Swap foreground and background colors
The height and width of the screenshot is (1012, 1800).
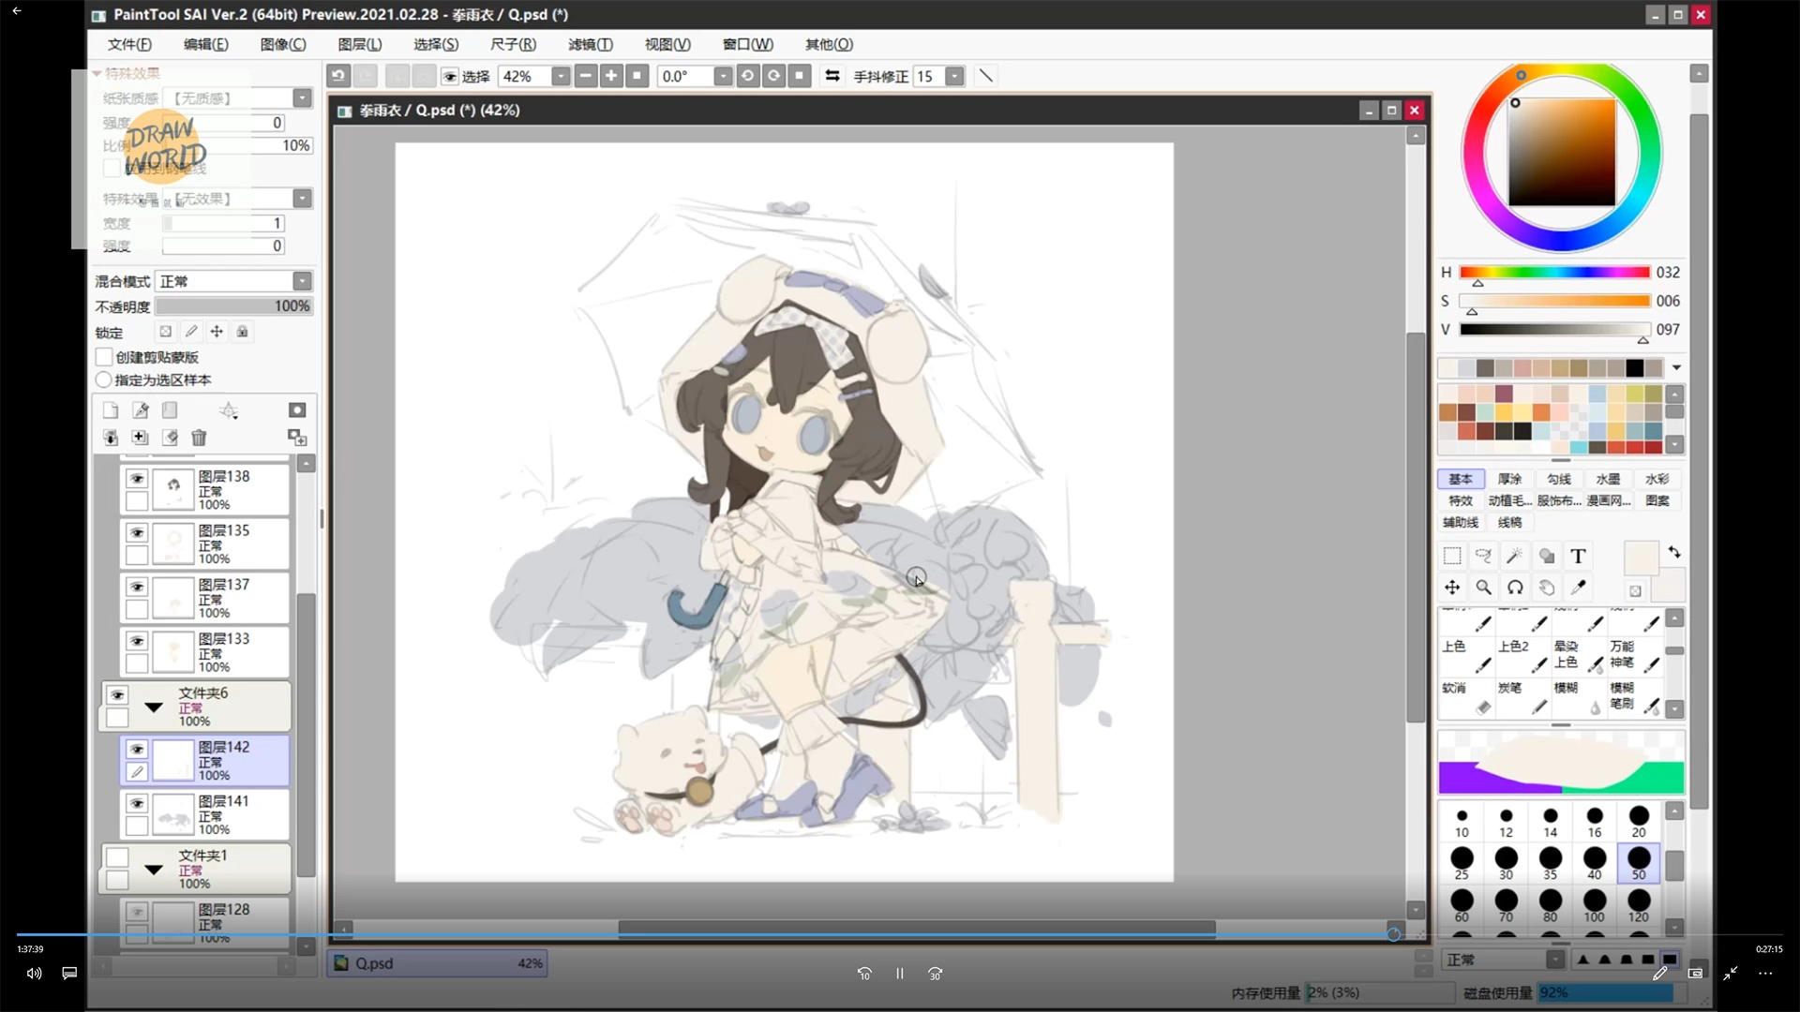click(x=1674, y=552)
